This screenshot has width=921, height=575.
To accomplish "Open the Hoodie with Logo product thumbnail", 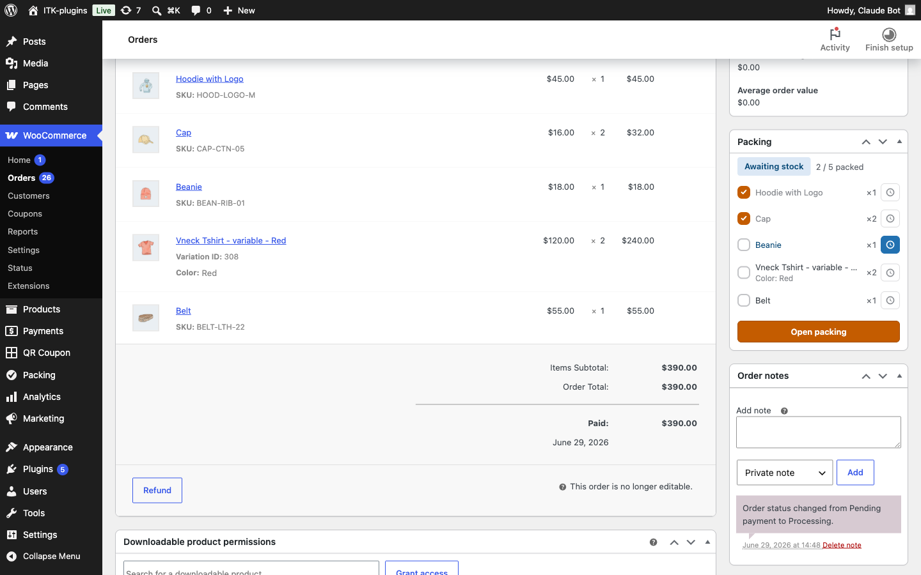I will (x=146, y=86).
